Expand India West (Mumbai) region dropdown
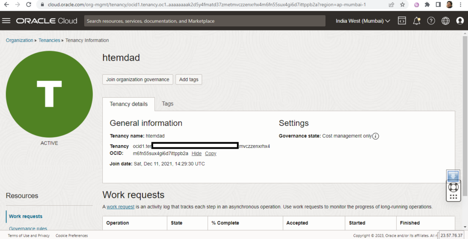 [x=362, y=21]
